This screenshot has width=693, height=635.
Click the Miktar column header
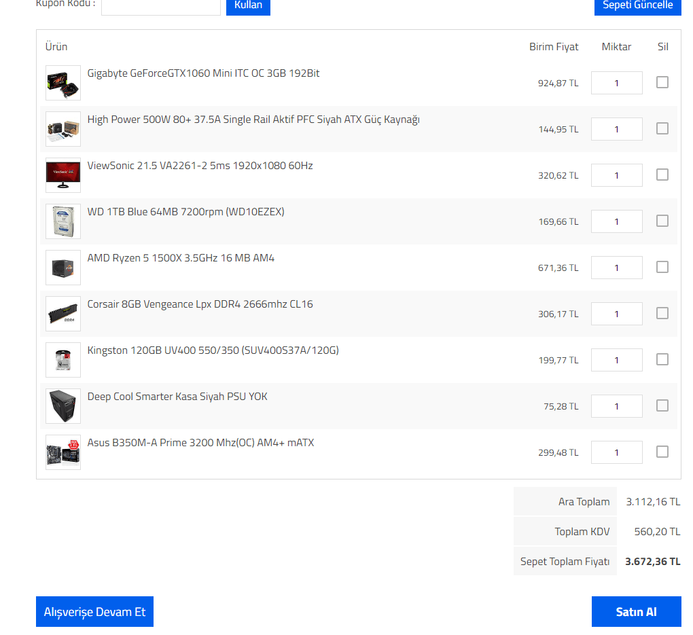click(x=616, y=47)
